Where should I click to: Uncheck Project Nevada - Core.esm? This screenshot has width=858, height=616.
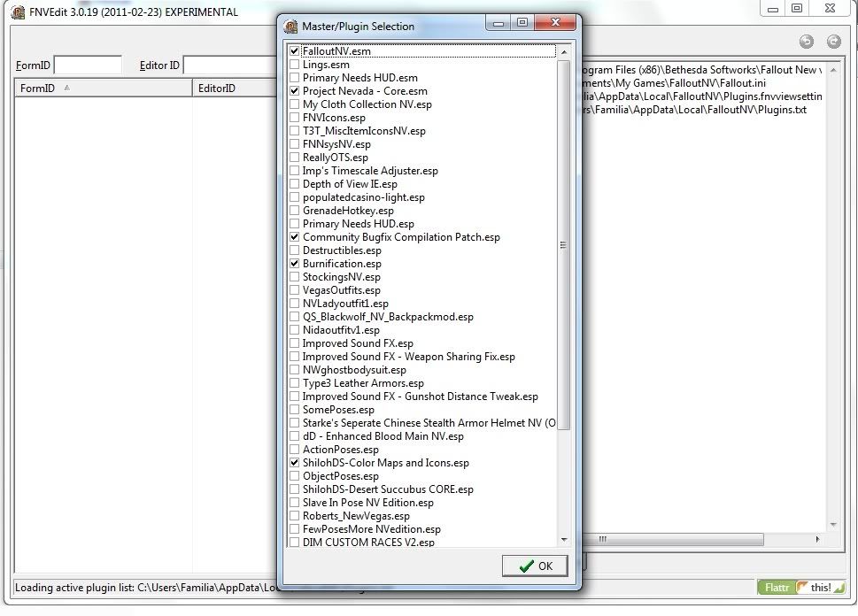point(294,91)
